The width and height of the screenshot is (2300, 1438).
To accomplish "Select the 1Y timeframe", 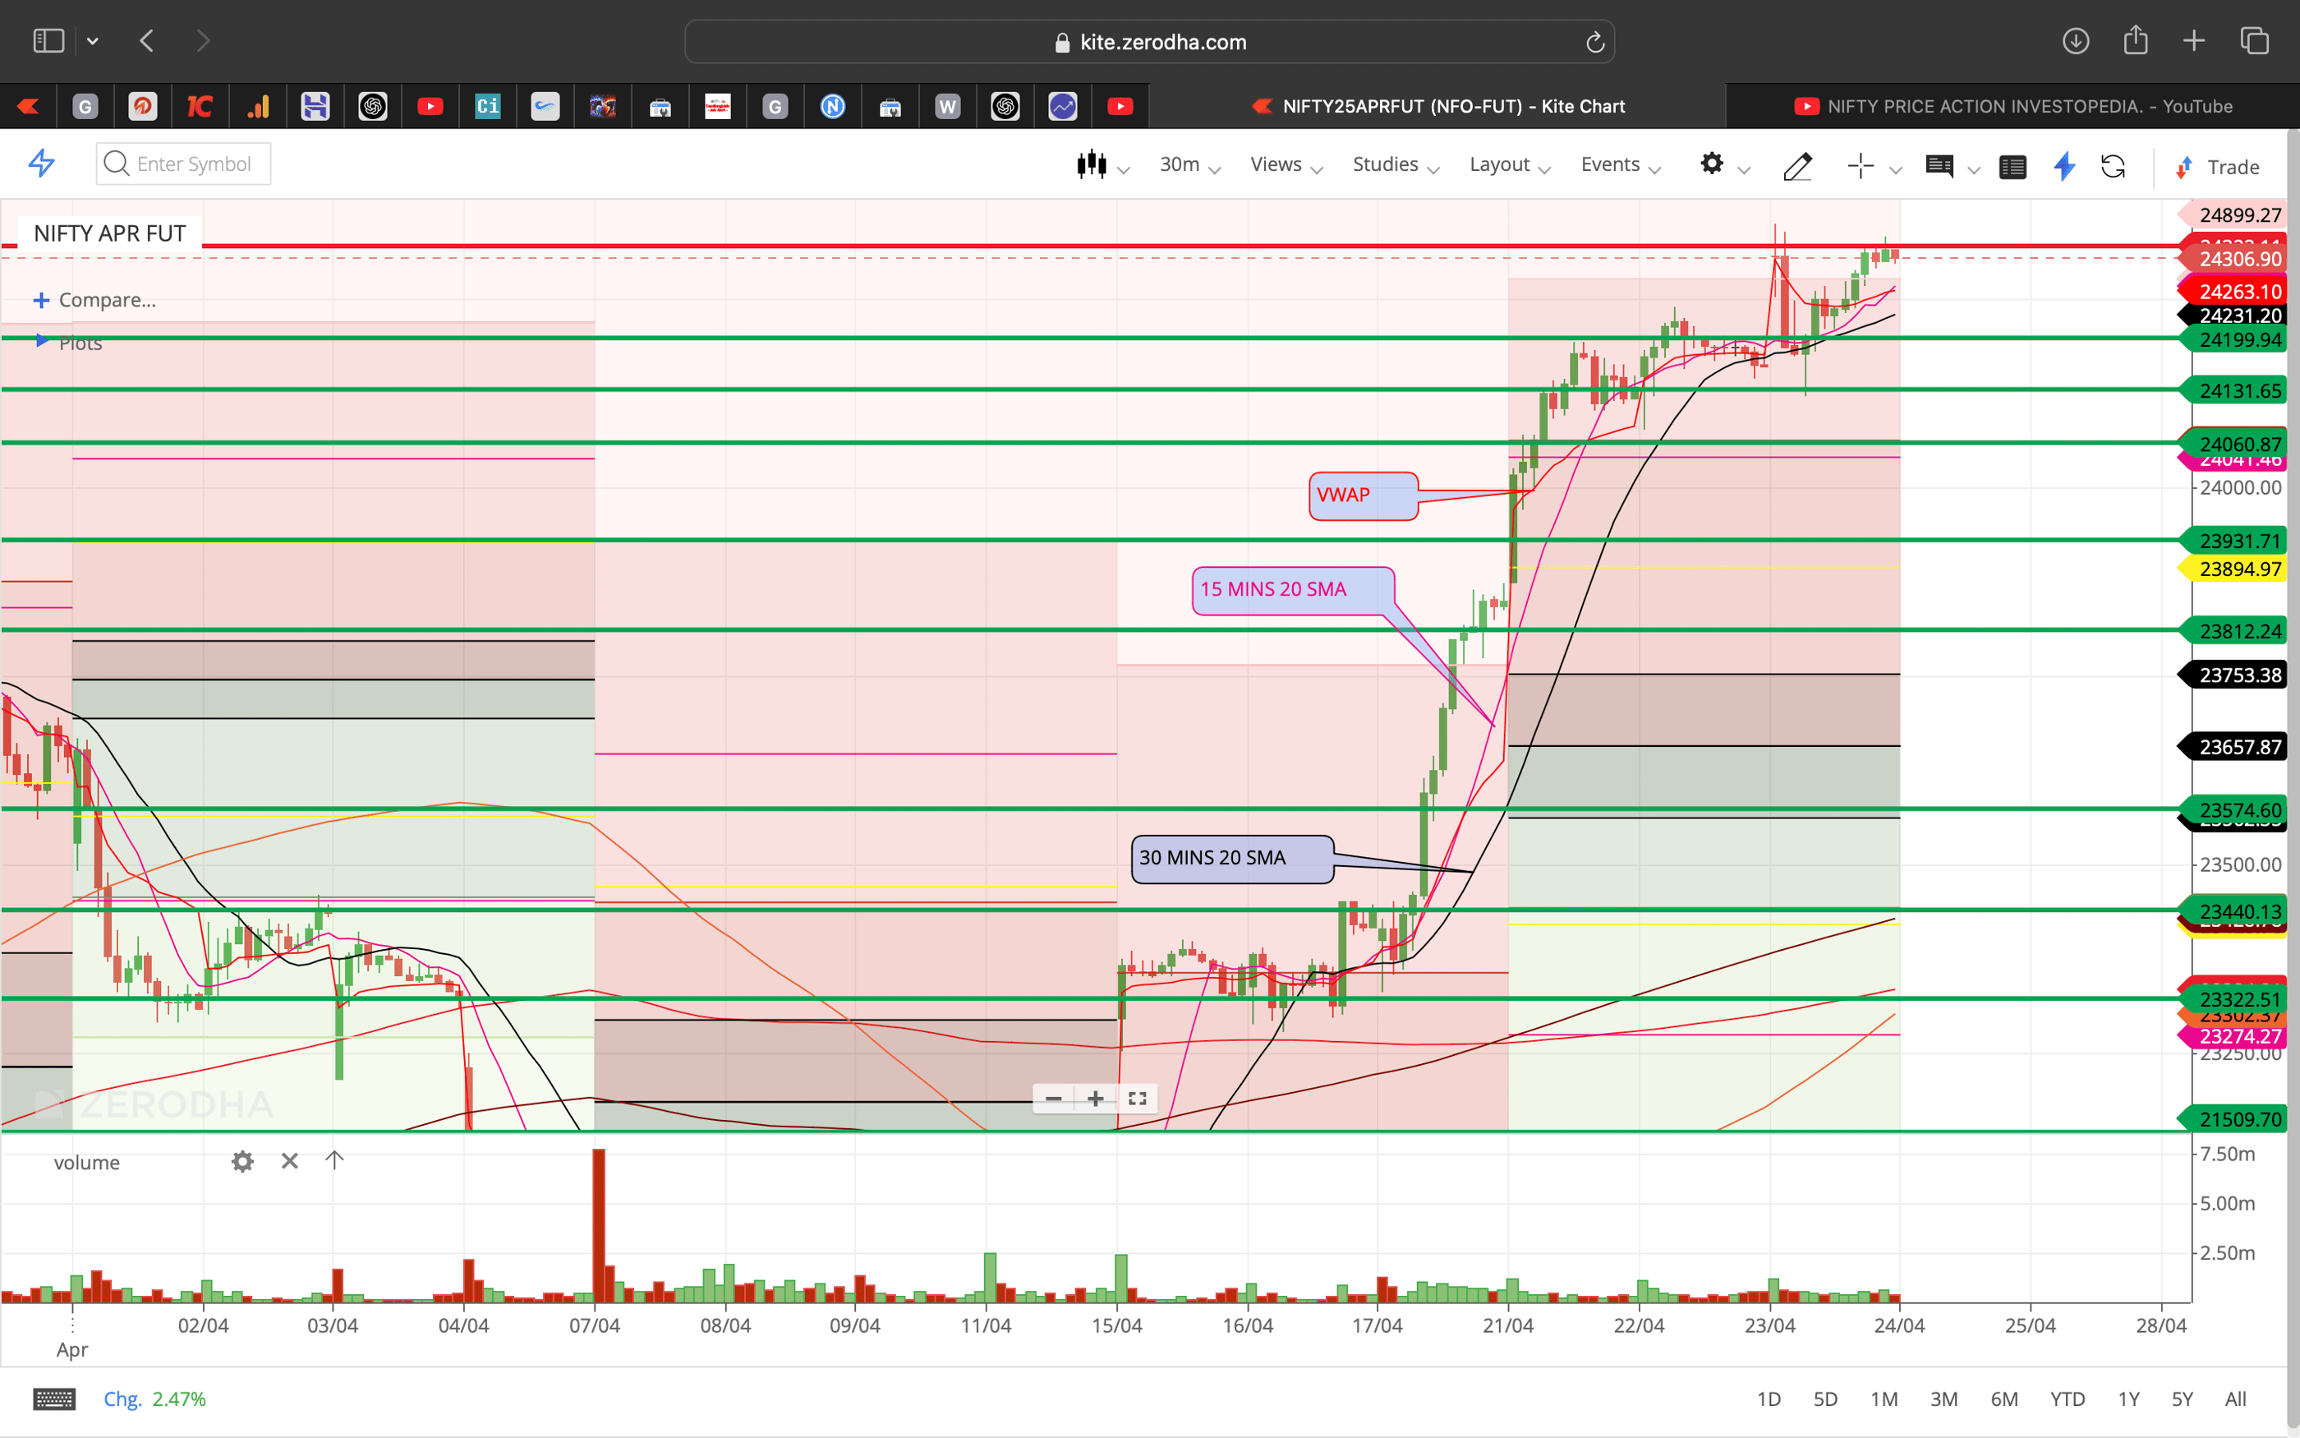I will coord(2129,1398).
